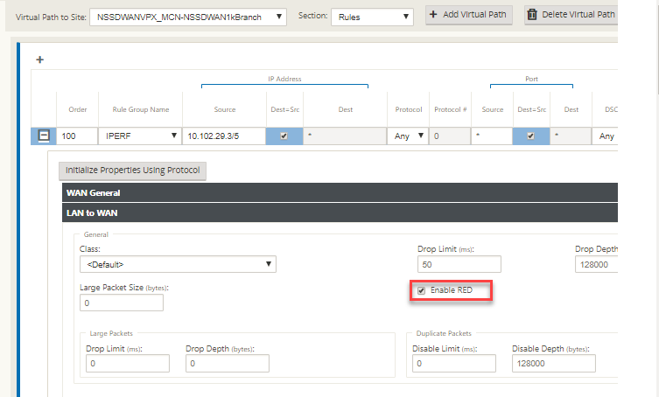Image resolution: width=659 pixels, height=397 pixels.
Task: Click the Drop Limit field containing 50
Action: pyautogui.click(x=459, y=264)
